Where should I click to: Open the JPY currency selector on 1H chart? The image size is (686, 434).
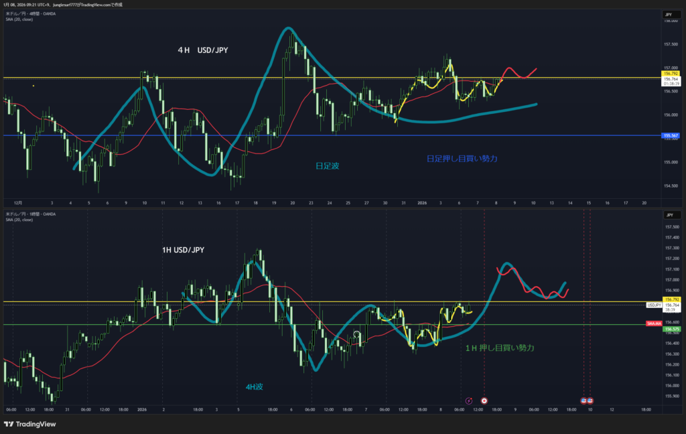[668, 216]
